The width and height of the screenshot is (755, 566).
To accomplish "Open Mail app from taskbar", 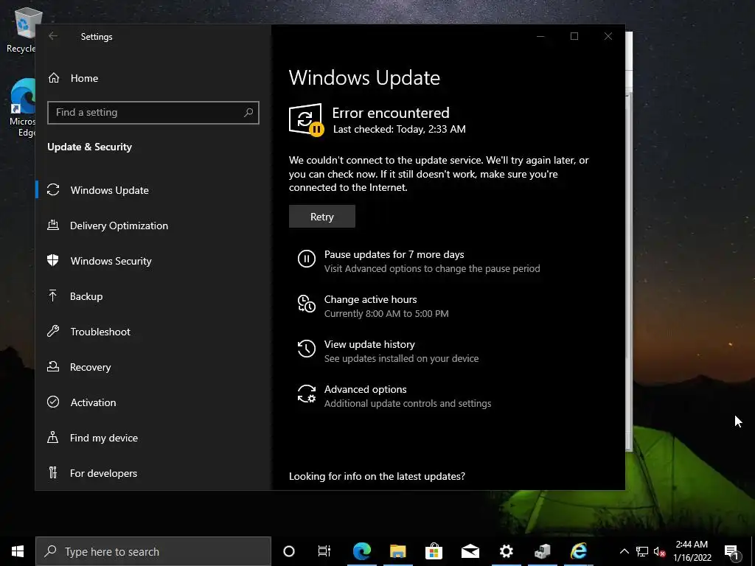I will 470,551.
